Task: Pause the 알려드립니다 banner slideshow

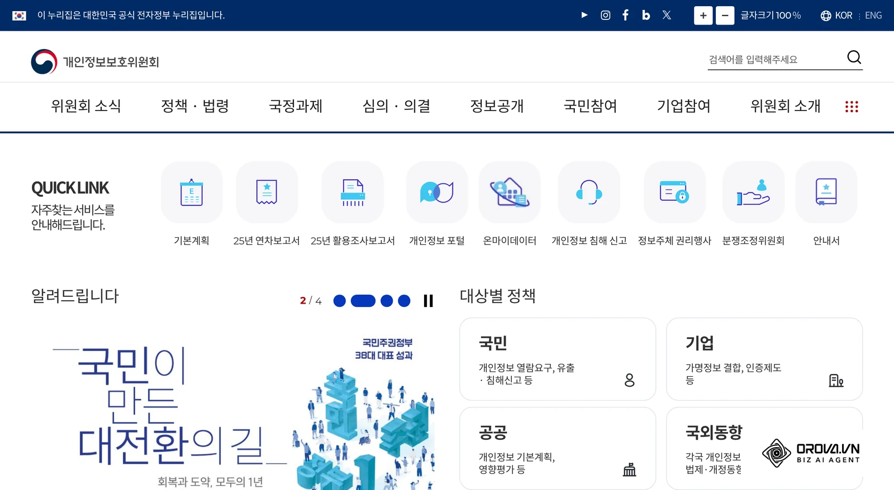Action: tap(429, 301)
